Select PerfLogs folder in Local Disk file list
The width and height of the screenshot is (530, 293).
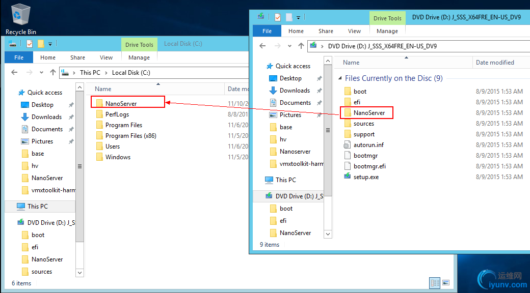click(117, 114)
